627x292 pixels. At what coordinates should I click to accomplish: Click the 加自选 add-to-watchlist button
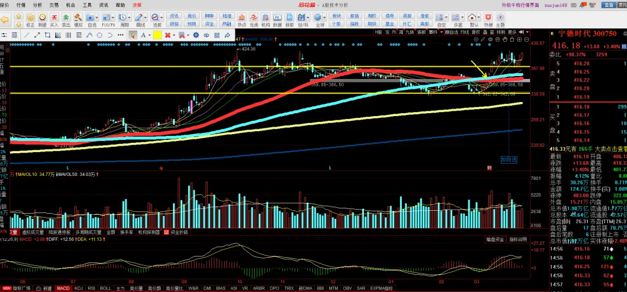[509, 160]
